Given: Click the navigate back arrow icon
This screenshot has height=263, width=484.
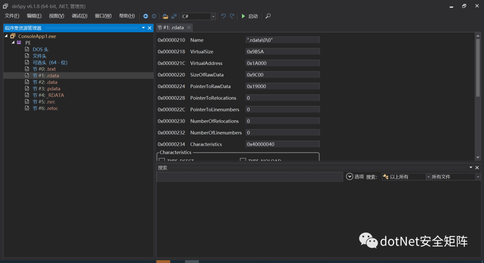Looking at the screenshot, I should [x=146, y=16].
